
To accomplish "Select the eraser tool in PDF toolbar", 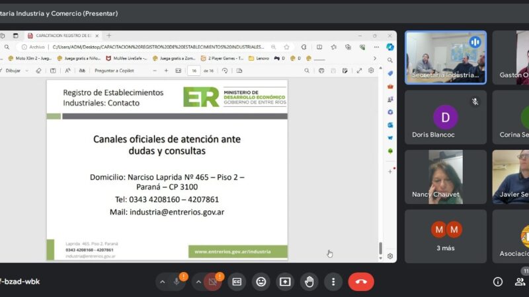I will click(38, 71).
